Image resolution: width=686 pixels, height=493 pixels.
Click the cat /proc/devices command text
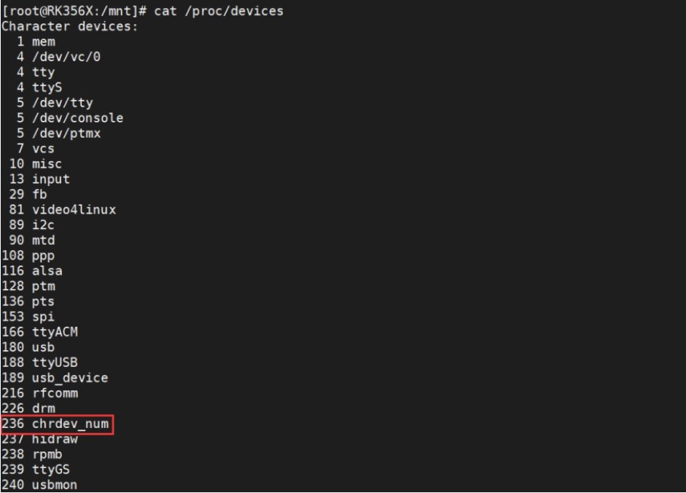click(x=219, y=11)
